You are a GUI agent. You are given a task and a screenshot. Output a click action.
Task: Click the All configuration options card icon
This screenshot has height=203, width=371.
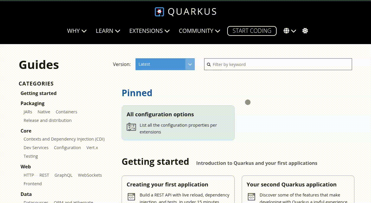(131, 127)
